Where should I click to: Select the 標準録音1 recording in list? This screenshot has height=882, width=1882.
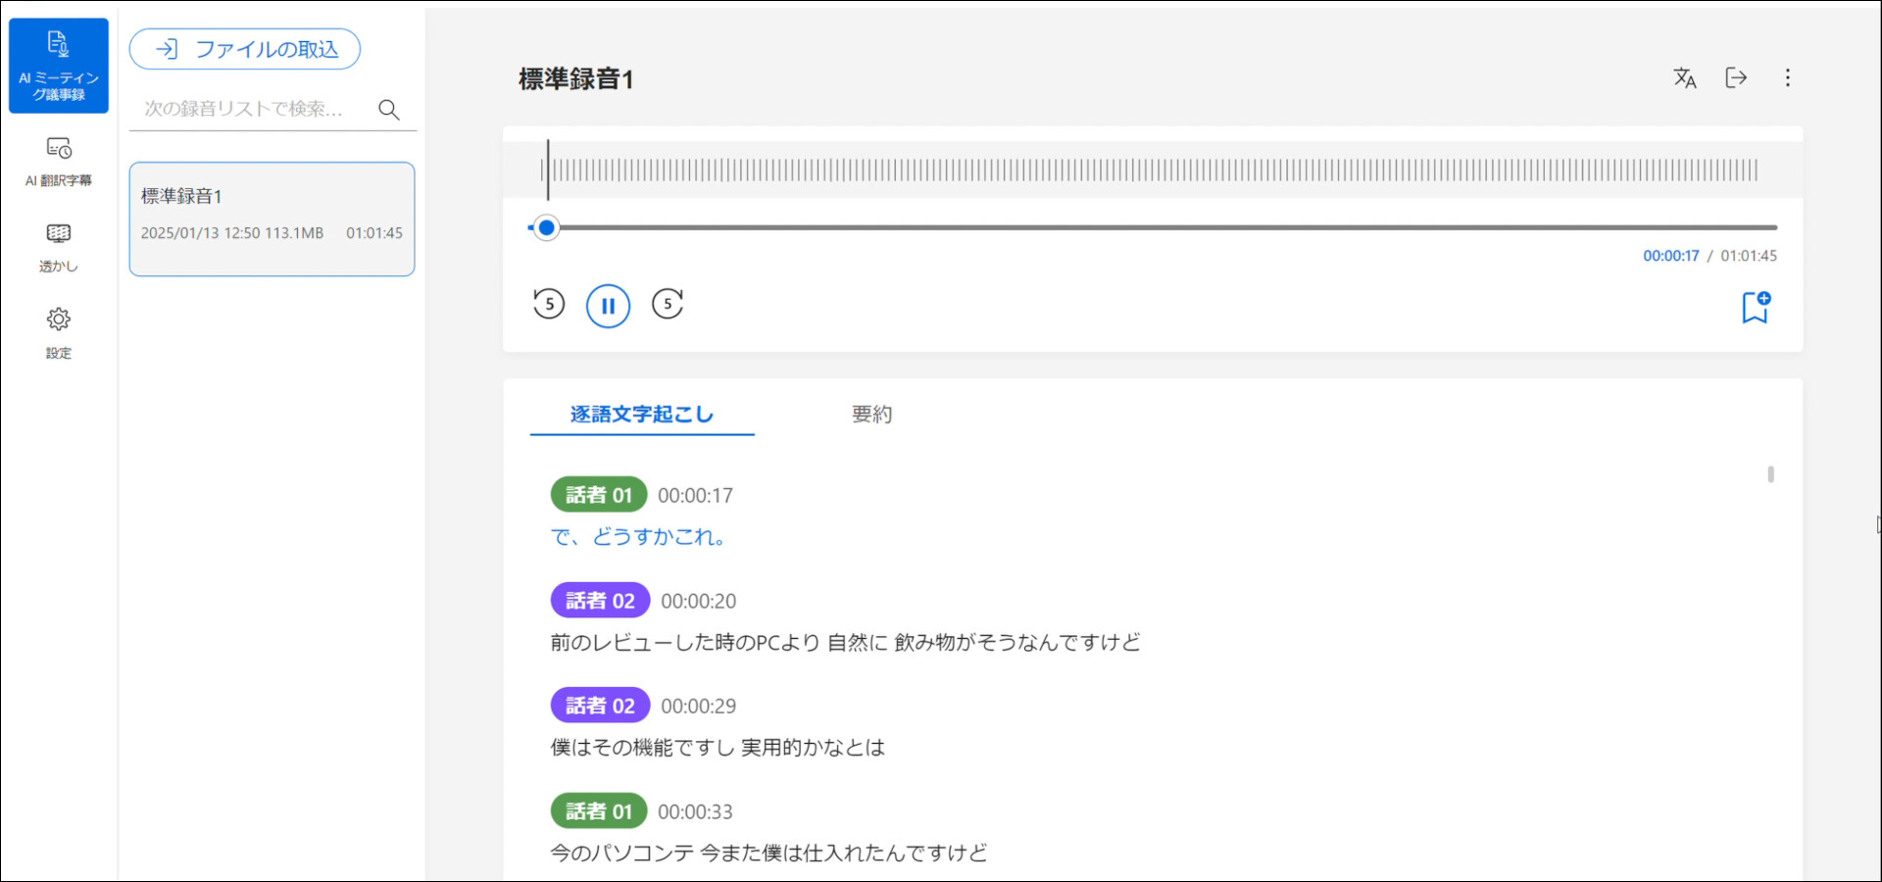click(x=272, y=219)
